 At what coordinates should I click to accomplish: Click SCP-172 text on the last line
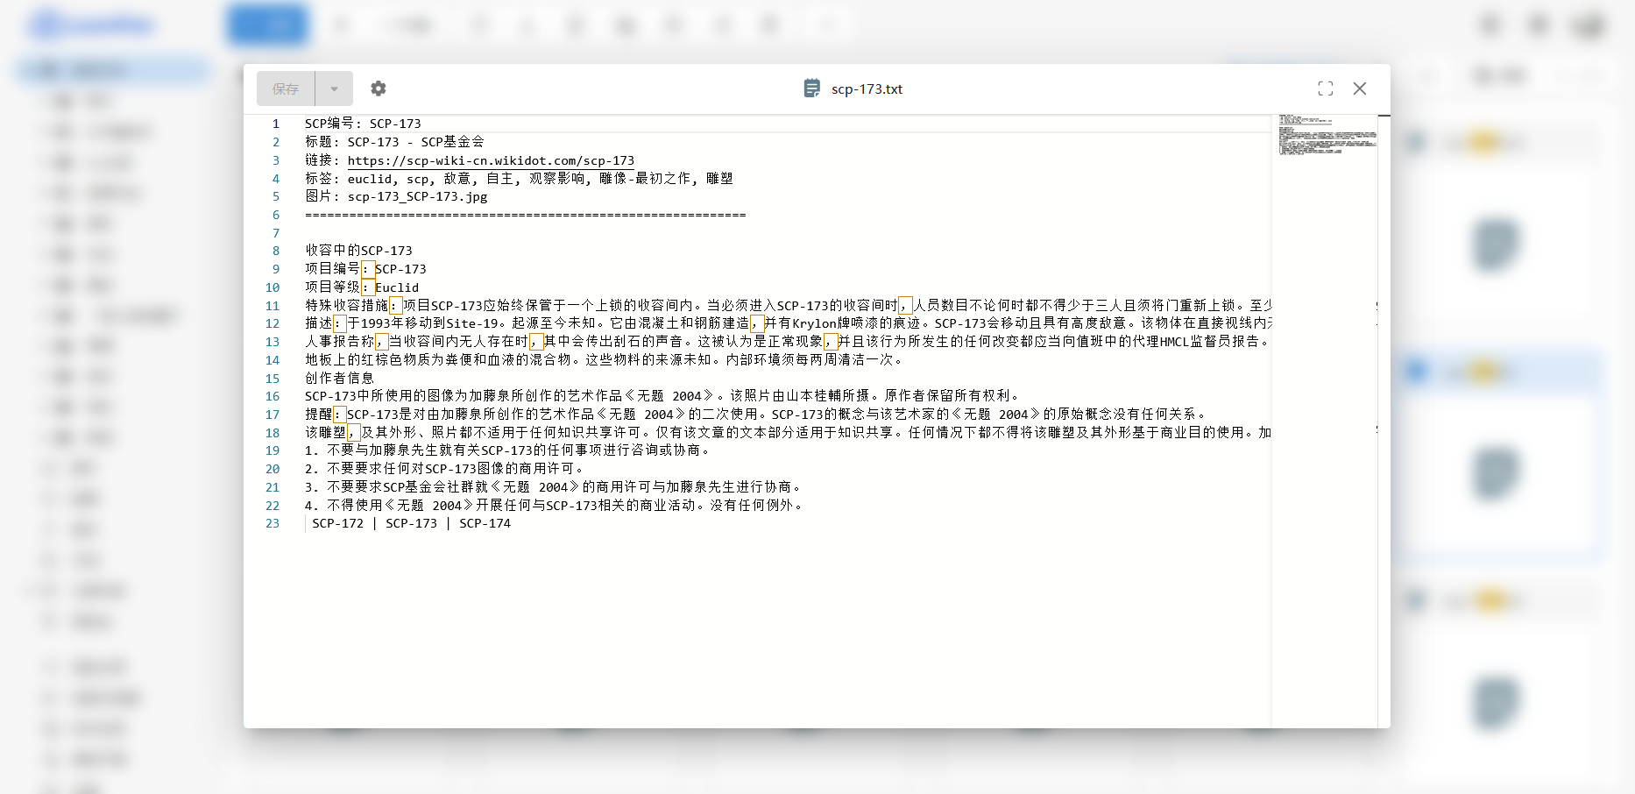click(x=337, y=523)
